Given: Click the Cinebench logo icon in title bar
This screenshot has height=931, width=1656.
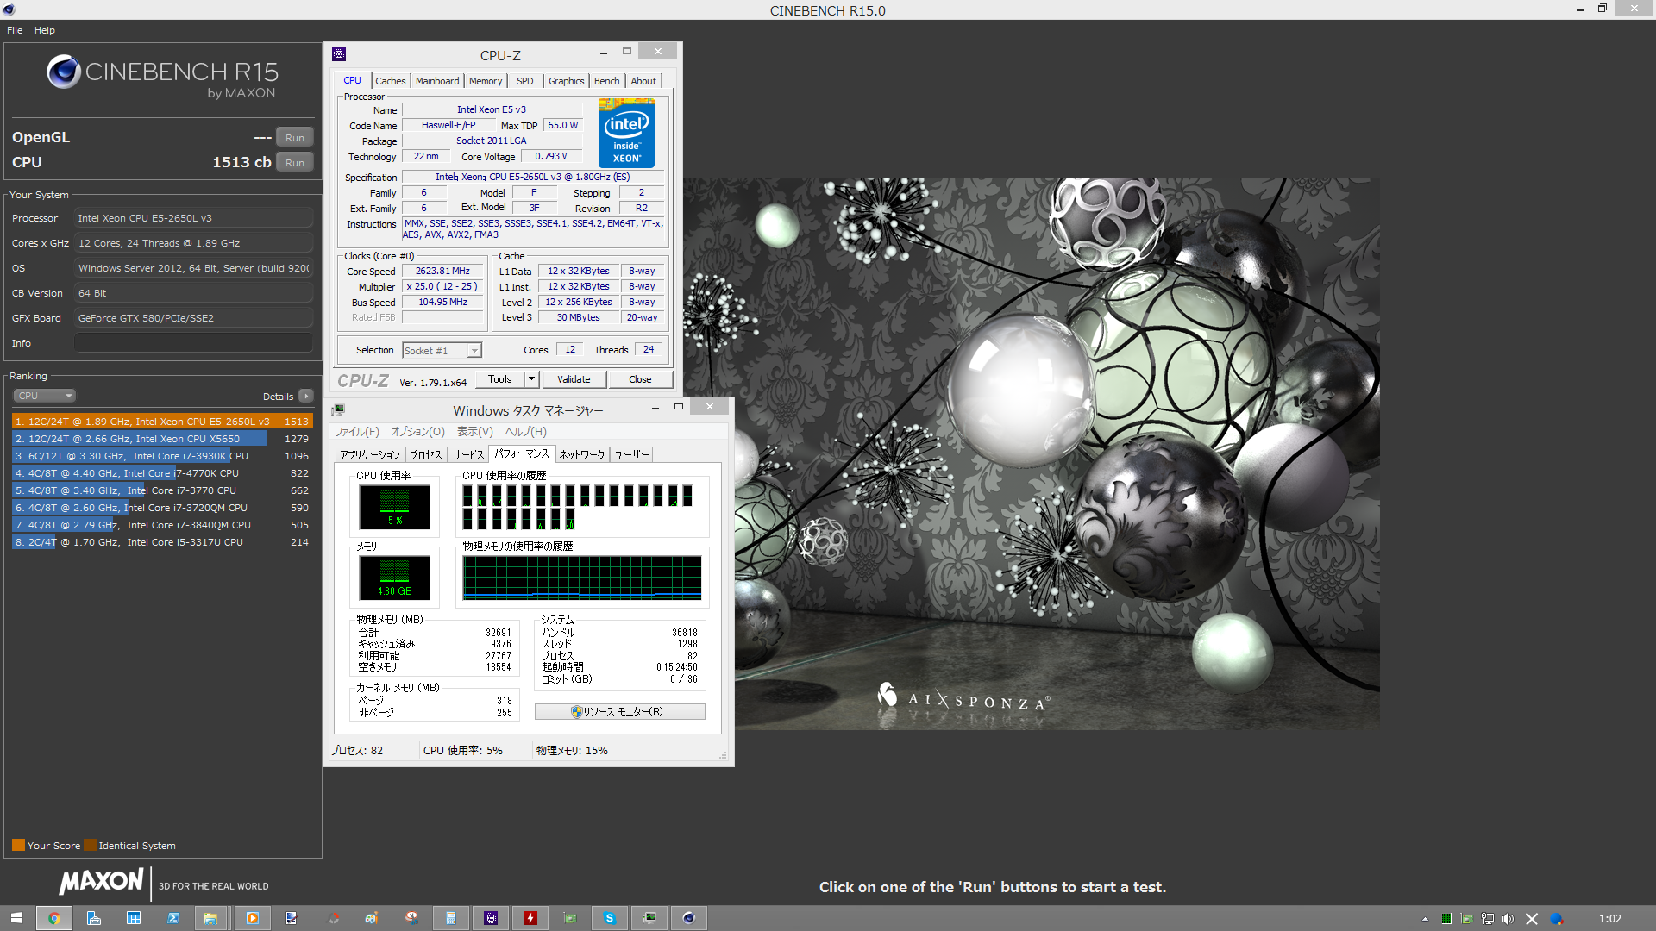Looking at the screenshot, I should [x=9, y=9].
